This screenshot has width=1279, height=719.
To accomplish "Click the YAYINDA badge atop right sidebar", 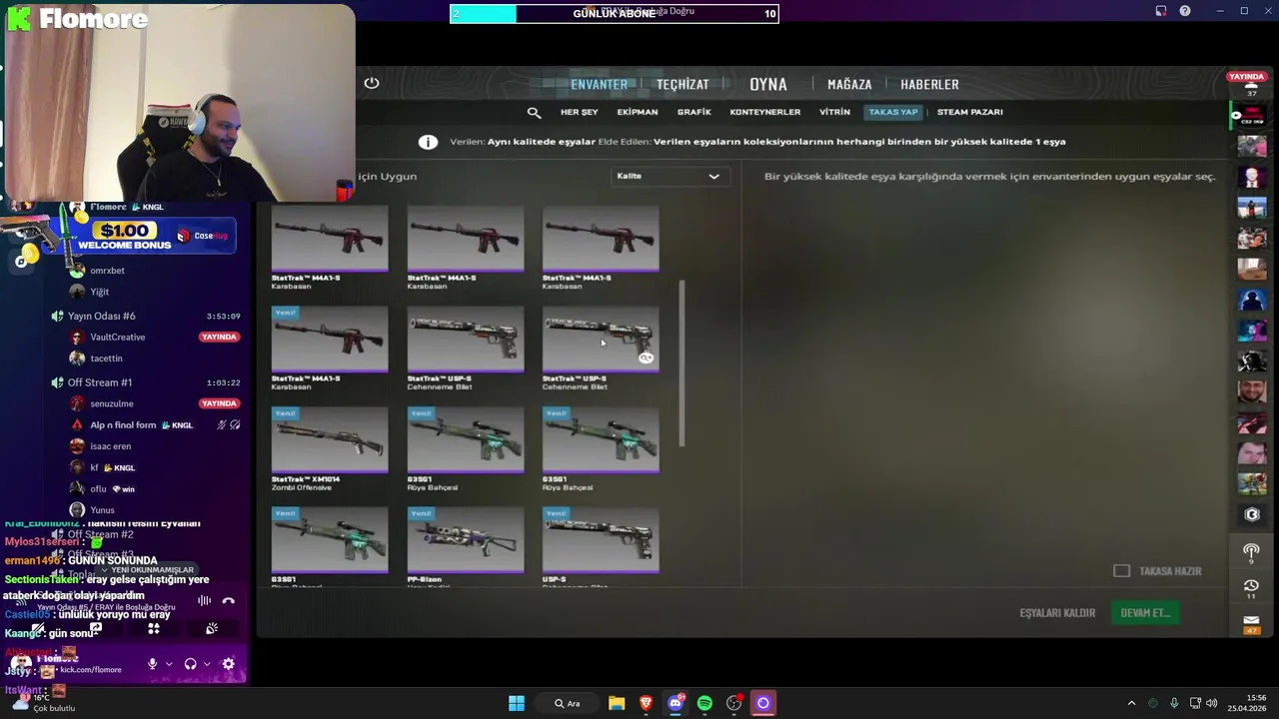I will 1246,77.
